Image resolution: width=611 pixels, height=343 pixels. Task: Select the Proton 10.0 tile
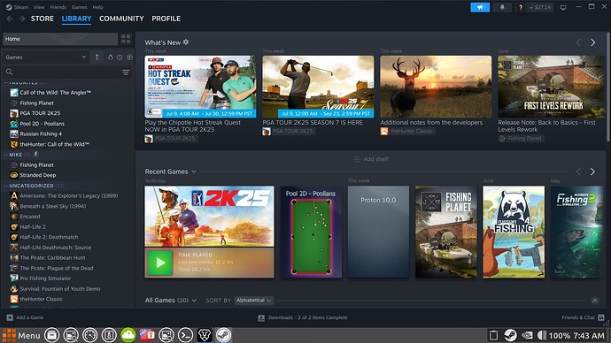(378, 232)
